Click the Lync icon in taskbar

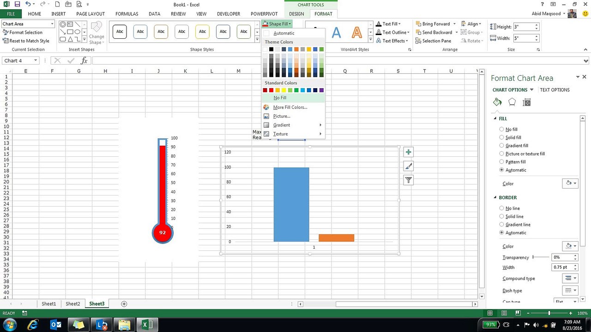tap(102, 325)
